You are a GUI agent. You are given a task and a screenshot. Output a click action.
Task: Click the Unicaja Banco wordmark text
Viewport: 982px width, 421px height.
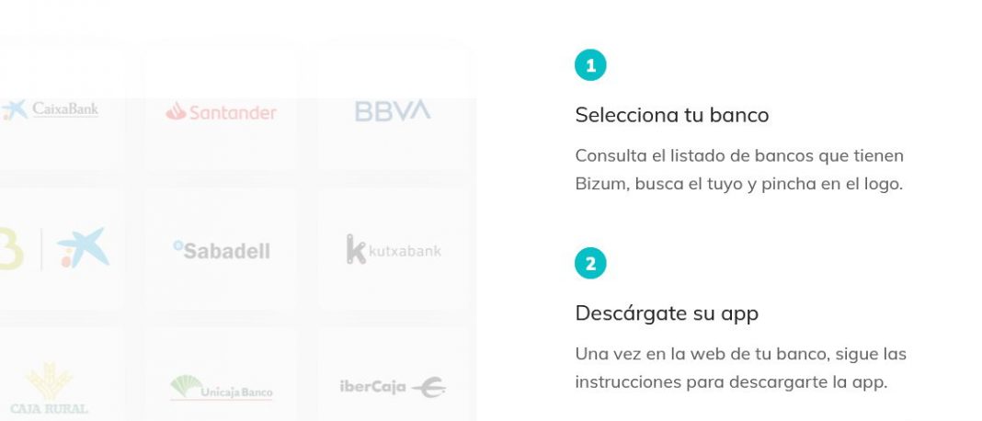236,393
